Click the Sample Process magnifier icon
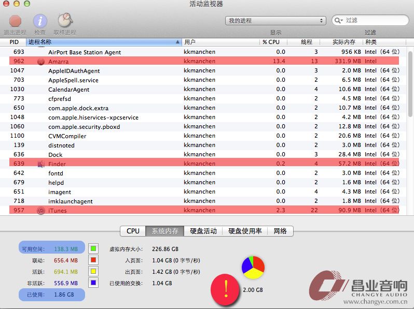 pos(65,20)
